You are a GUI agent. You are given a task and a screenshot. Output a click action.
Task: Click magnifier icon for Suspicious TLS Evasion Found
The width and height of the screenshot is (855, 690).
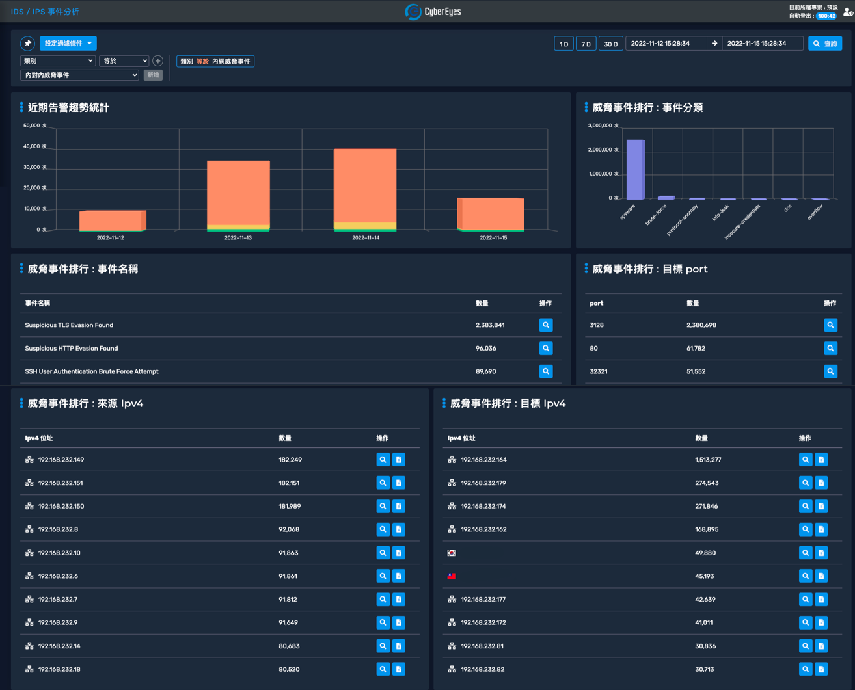point(545,325)
